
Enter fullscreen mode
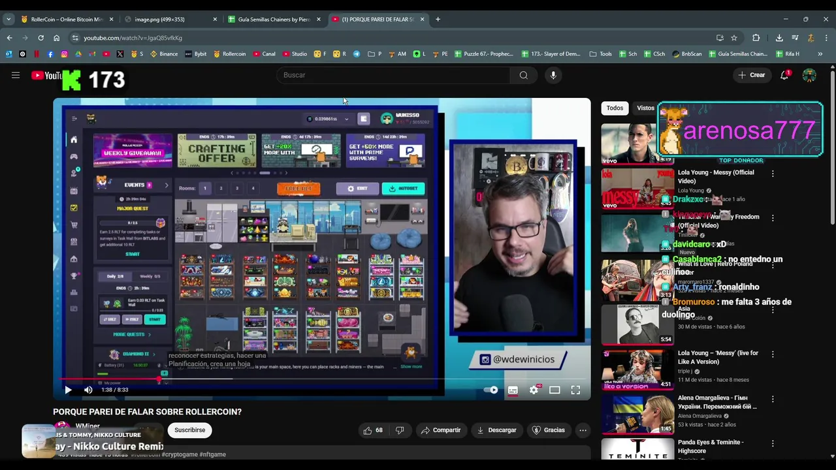tap(575, 390)
